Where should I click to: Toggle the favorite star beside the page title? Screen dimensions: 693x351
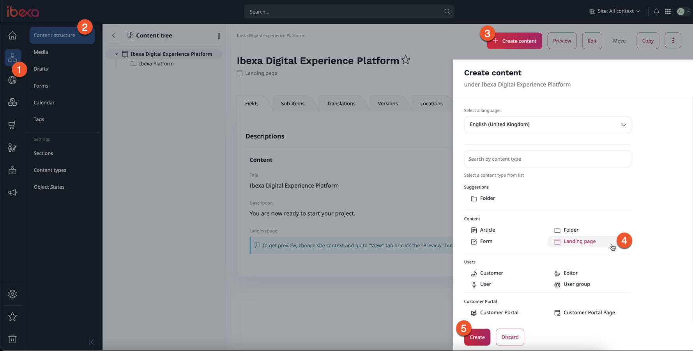406,60
